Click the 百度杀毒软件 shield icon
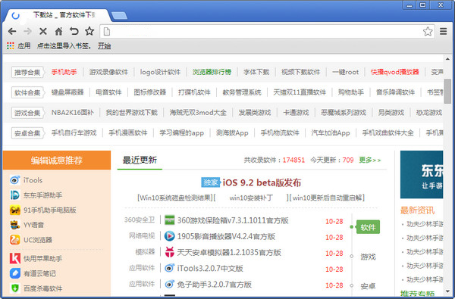The height and width of the screenshot is (299, 455). (x=15, y=288)
